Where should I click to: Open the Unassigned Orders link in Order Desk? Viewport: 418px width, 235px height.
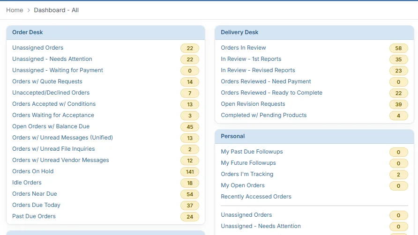38,48
